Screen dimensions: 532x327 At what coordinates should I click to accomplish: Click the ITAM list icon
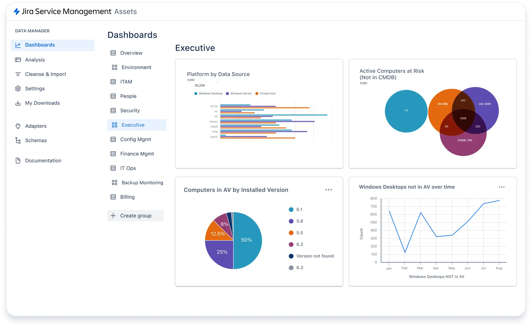tap(113, 82)
